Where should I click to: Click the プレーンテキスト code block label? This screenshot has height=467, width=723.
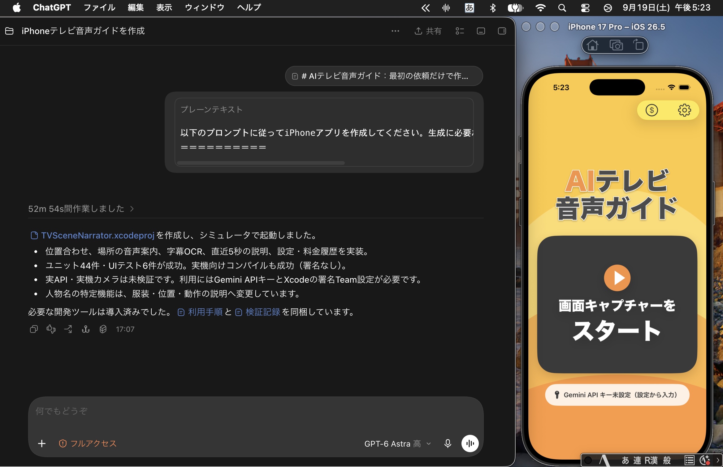click(211, 109)
